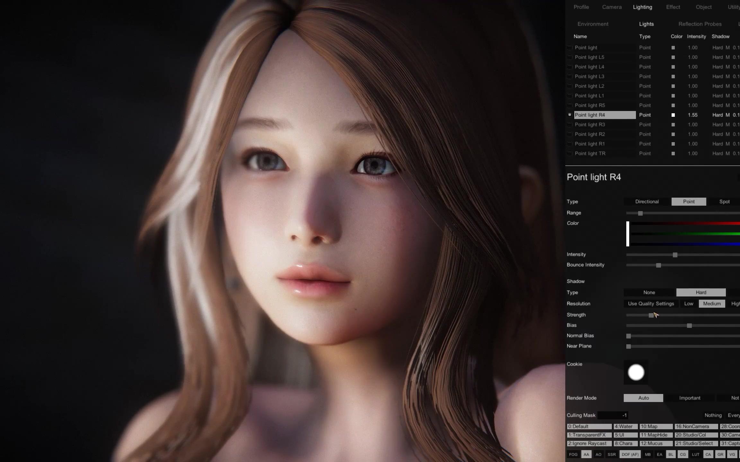Click the Culling Mask value field

[x=613, y=415]
